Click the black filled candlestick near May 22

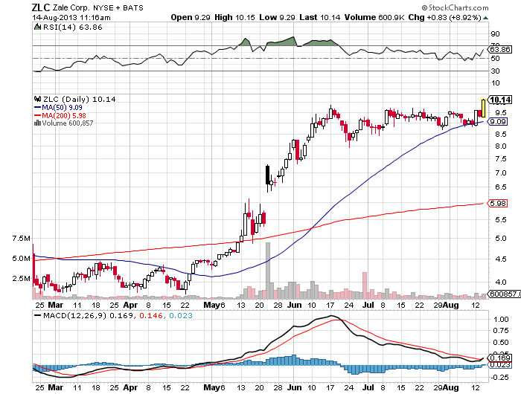(267, 175)
